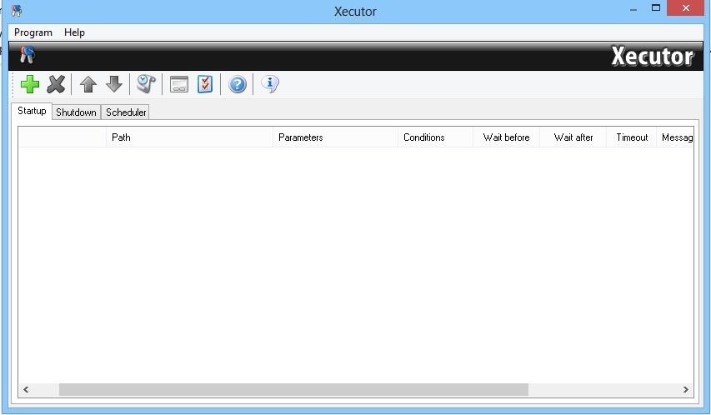The height and width of the screenshot is (415, 711).
Task: Close the Xecutor window
Action: pos(686,8)
